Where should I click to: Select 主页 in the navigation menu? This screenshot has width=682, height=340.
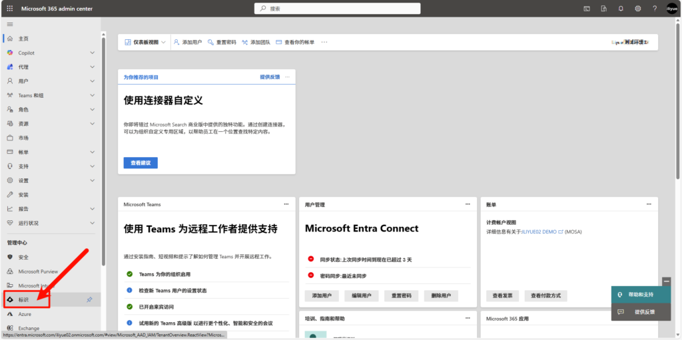[23, 39]
